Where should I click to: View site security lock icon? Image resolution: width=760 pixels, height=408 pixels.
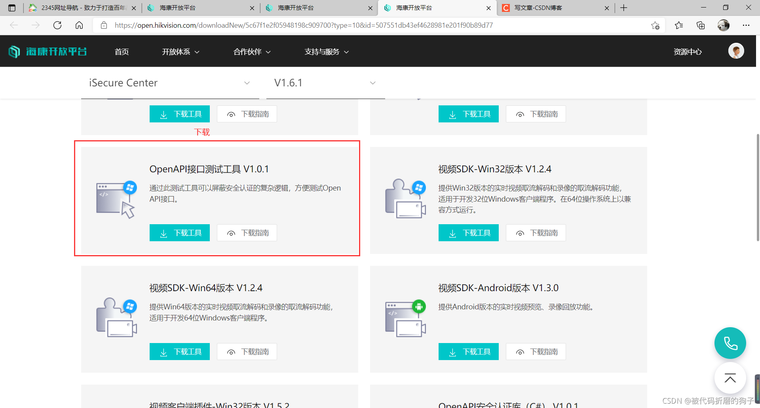point(104,25)
